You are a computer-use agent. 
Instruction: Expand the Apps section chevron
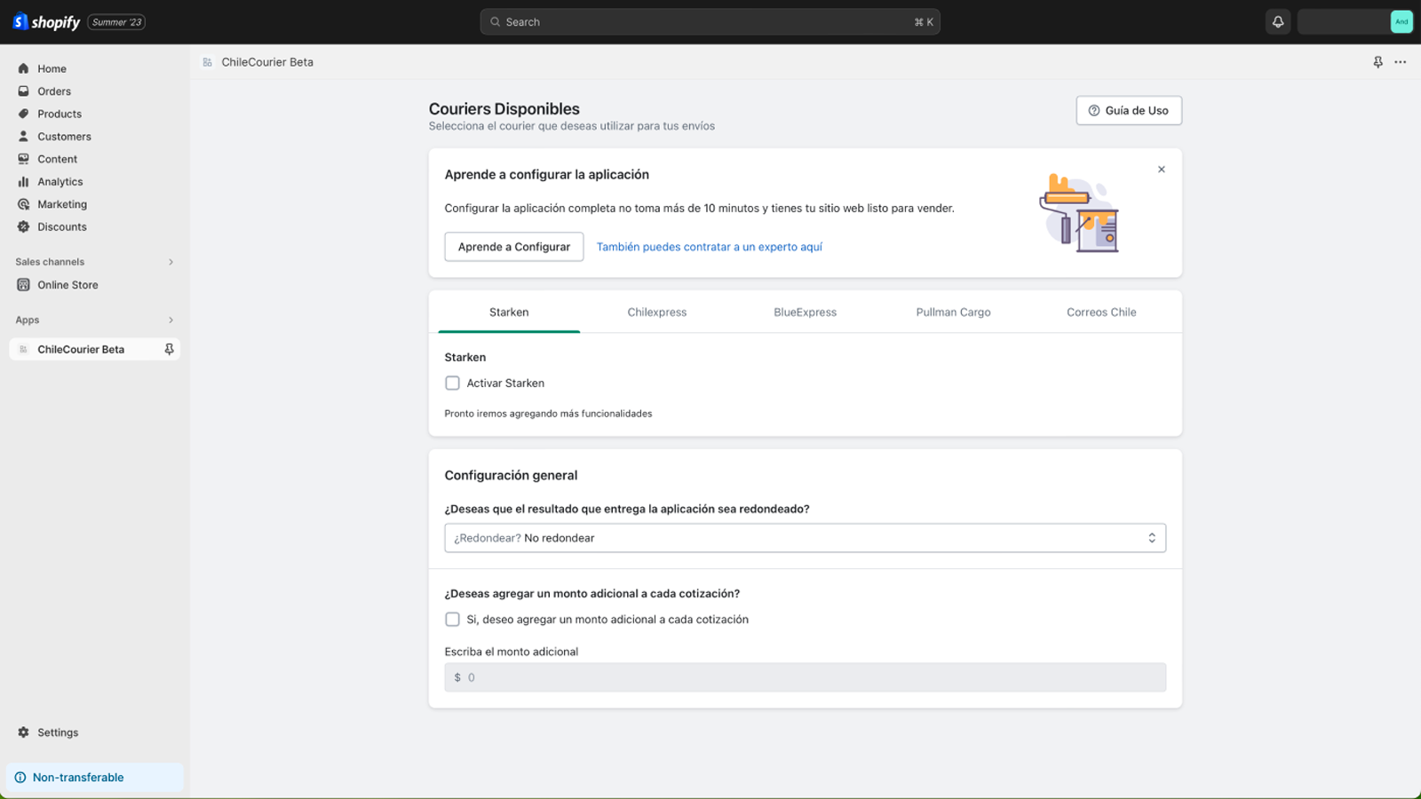(x=171, y=320)
